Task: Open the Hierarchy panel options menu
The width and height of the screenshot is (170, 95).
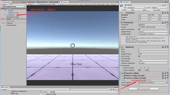Action: click(x=25, y=2)
